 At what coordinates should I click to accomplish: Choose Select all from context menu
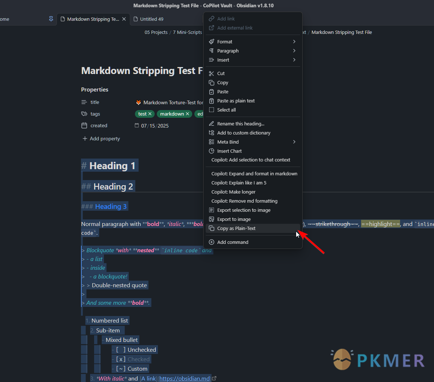(x=226, y=110)
